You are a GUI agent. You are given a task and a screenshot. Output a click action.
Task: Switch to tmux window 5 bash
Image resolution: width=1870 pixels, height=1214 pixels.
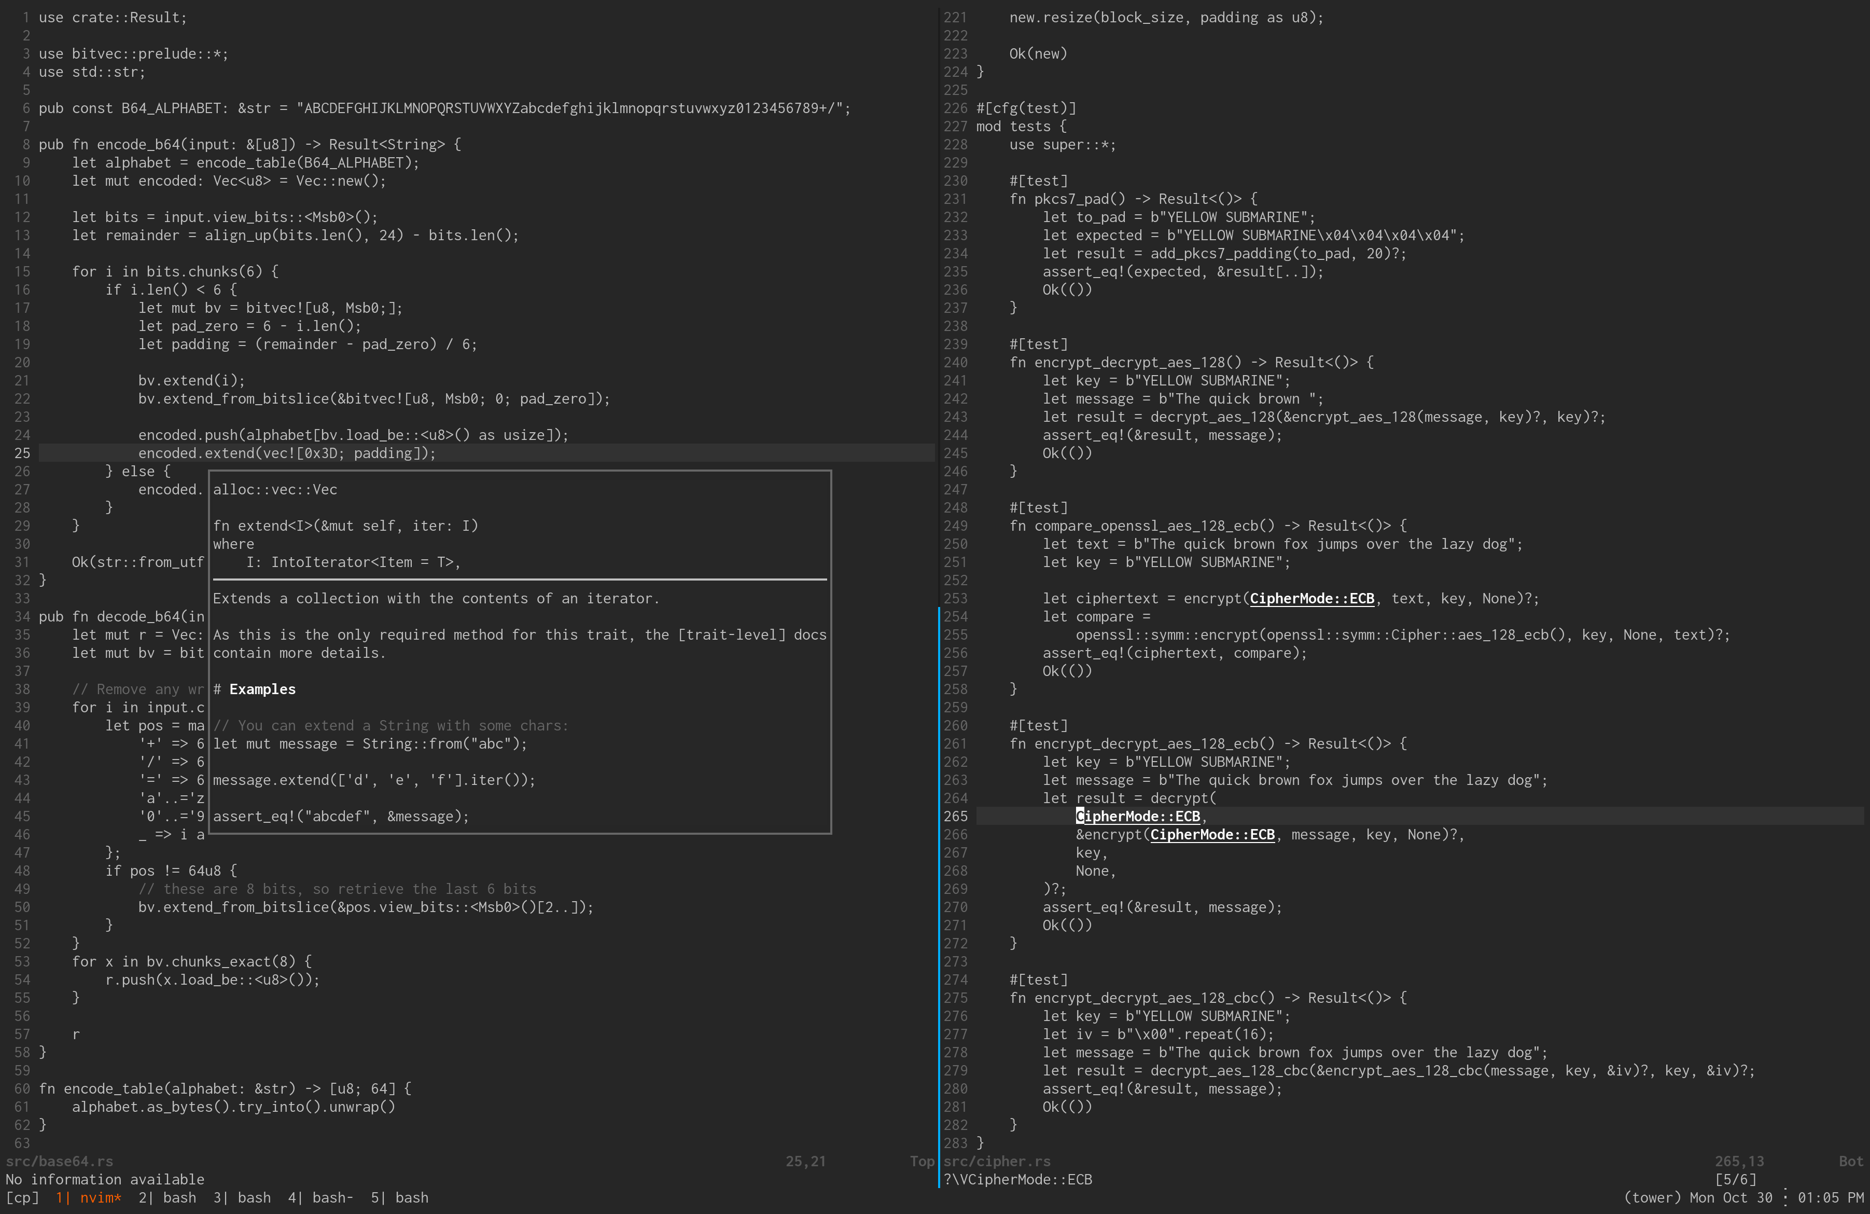[400, 1197]
